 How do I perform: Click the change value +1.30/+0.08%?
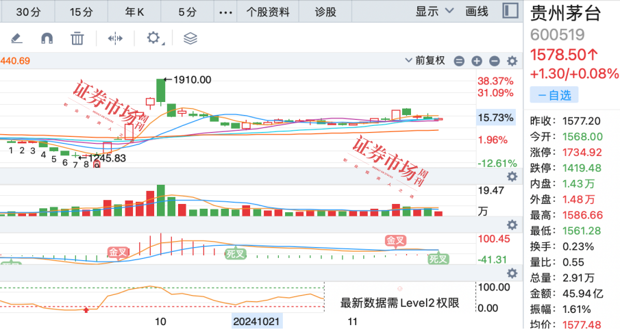click(x=574, y=73)
